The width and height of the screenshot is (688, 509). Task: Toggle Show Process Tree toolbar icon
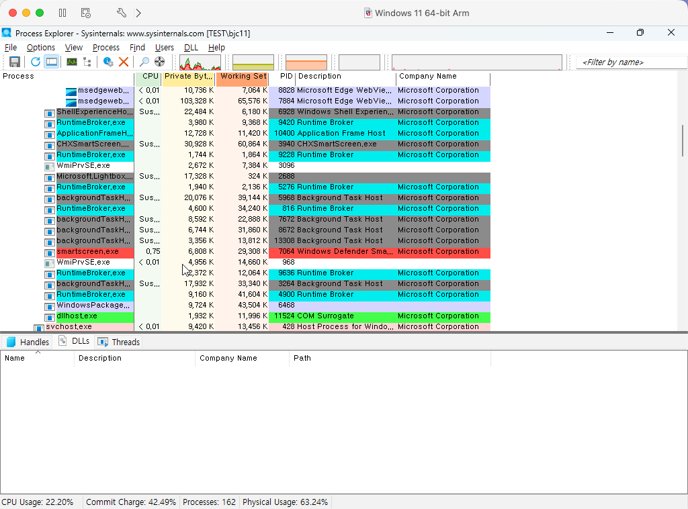tap(87, 62)
